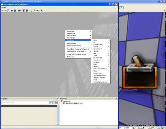Expand the Player event submenu

(x=101, y=71)
